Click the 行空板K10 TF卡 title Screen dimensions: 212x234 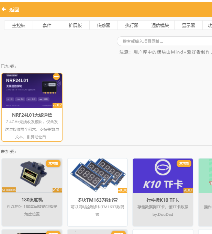click(163, 200)
